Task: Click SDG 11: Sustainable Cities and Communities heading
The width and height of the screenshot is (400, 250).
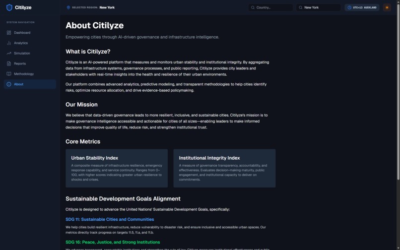Action: click(110, 219)
